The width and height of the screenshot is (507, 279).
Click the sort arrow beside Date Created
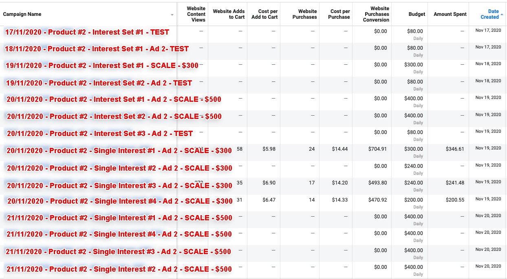502,14
